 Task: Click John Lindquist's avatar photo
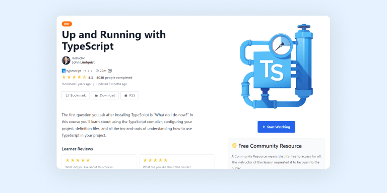tap(66, 60)
